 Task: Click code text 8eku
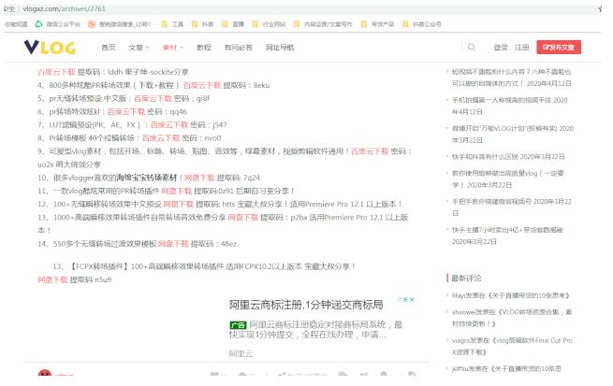point(261,85)
